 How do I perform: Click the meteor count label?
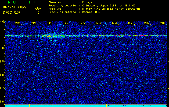tap(38, 9)
